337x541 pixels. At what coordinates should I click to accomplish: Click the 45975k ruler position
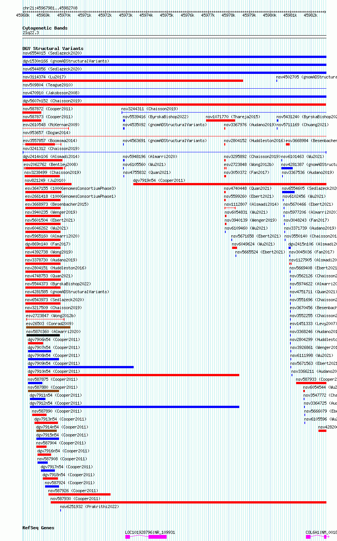point(167,15)
